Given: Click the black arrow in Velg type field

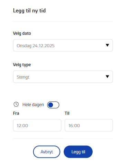Looking at the screenshot, I should point(107,76).
